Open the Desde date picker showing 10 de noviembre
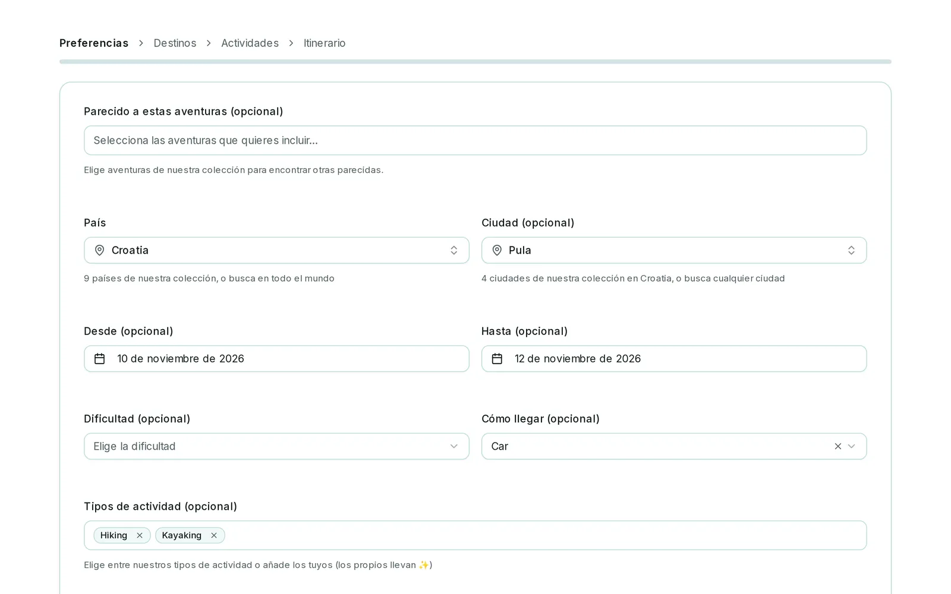The width and height of the screenshot is (951, 594). pyautogui.click(x=276, y=359)
